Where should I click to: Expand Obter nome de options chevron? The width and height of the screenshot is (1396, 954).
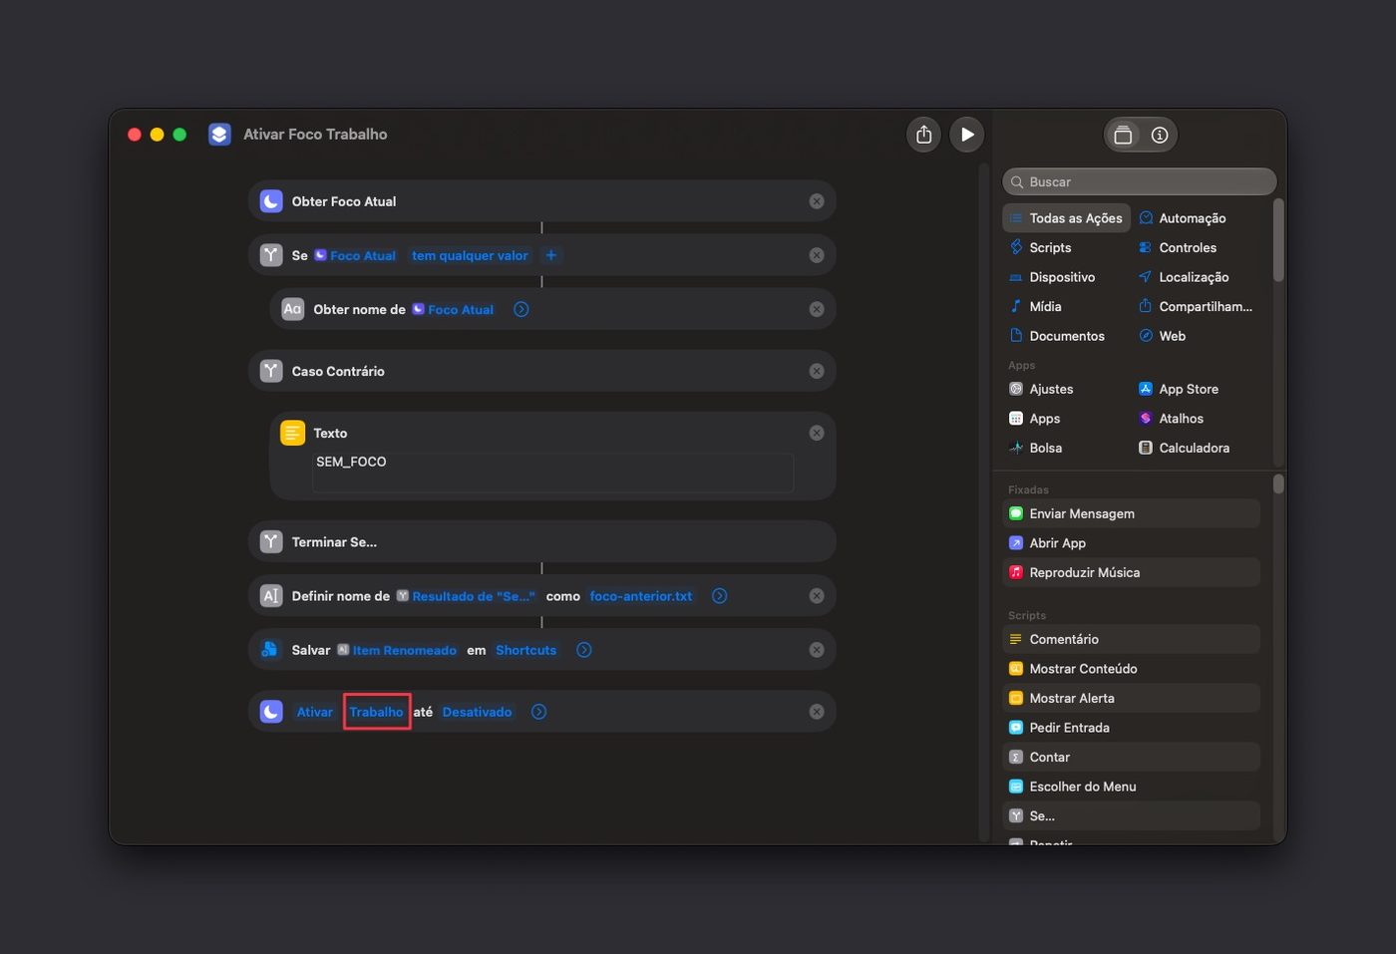522,309
